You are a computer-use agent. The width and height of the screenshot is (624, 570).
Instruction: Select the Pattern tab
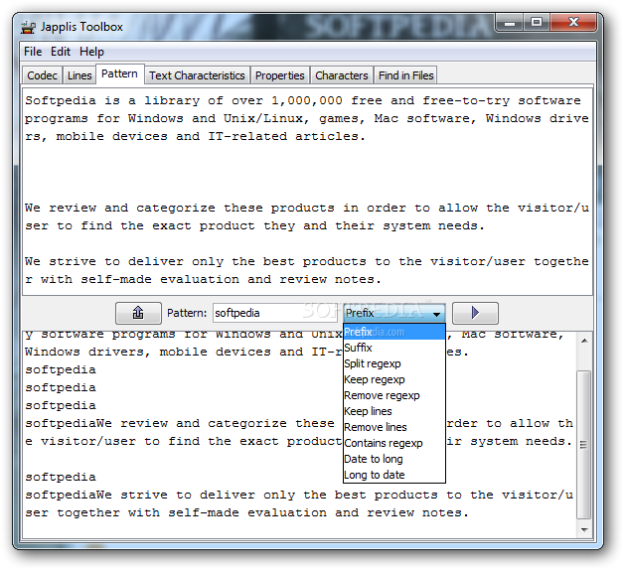pos(119,74)
